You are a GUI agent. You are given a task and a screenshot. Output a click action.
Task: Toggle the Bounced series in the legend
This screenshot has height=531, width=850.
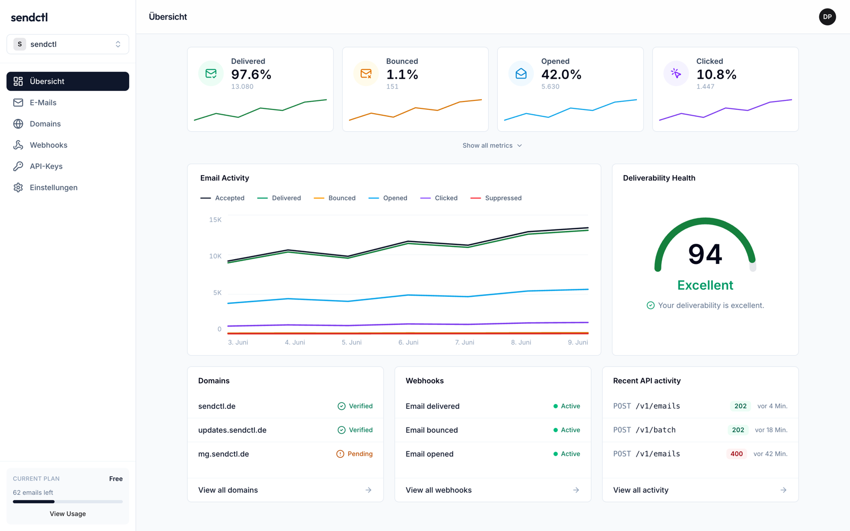point(335,198)
